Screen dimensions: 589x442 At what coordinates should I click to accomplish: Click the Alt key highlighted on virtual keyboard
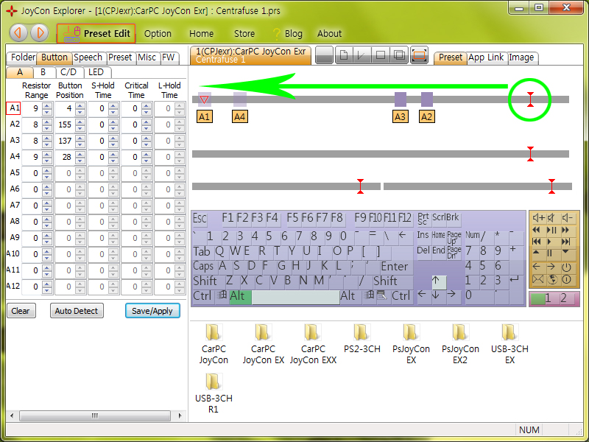tap(240, 296)
